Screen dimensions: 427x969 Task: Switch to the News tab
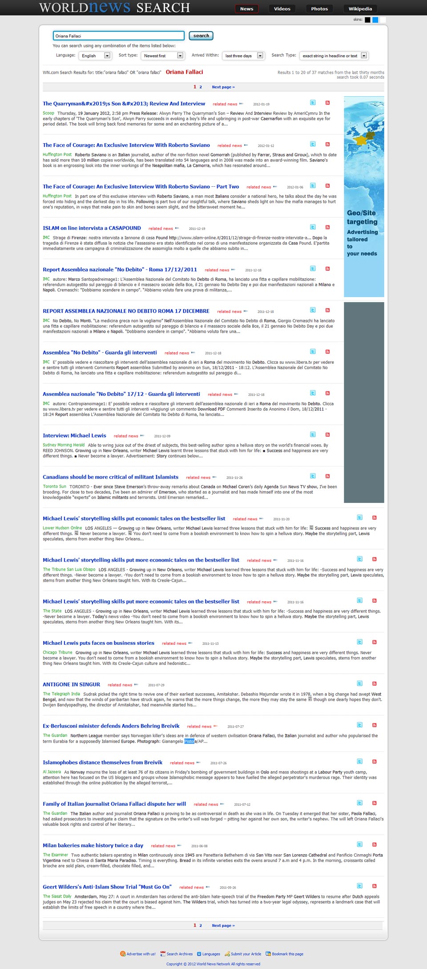(x=247, y=8)
